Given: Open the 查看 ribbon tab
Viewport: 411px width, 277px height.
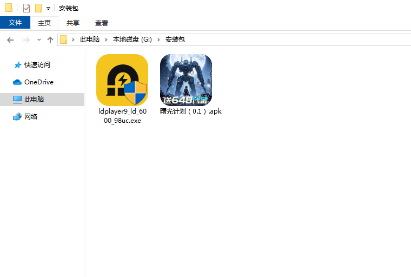Looking at the screenshot, I should click(102, 23).
